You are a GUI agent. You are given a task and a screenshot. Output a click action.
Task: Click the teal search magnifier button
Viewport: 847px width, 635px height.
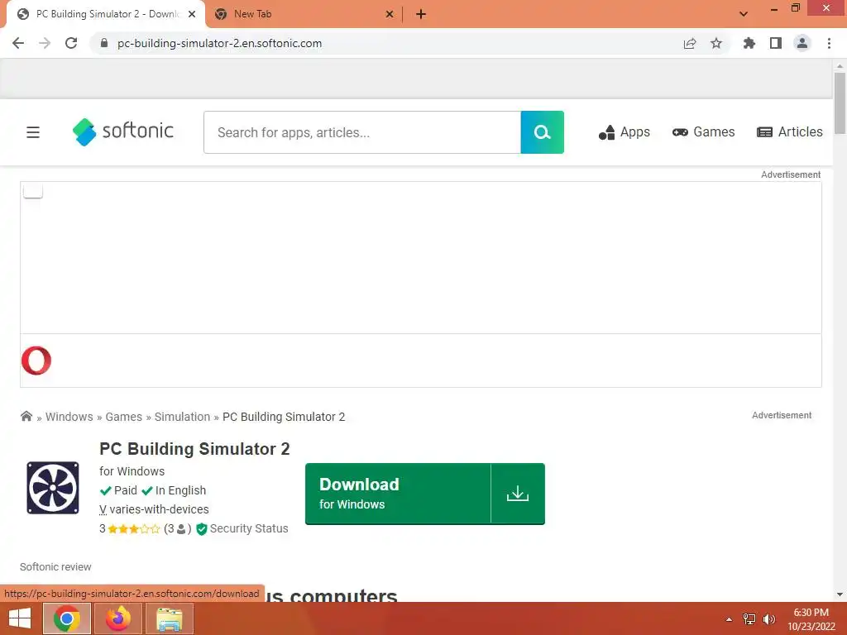tap(543, 132)
